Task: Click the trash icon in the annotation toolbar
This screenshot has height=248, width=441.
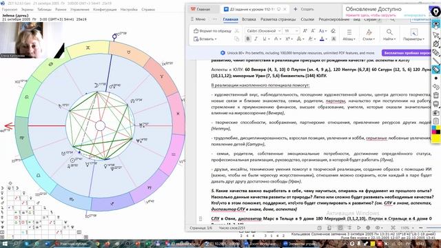Action: tap(436, 95)
